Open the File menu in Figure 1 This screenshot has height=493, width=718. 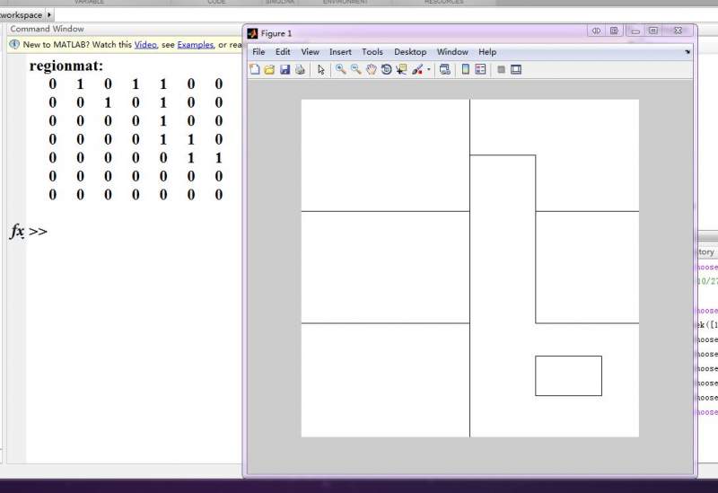click(x=258, y=52)
